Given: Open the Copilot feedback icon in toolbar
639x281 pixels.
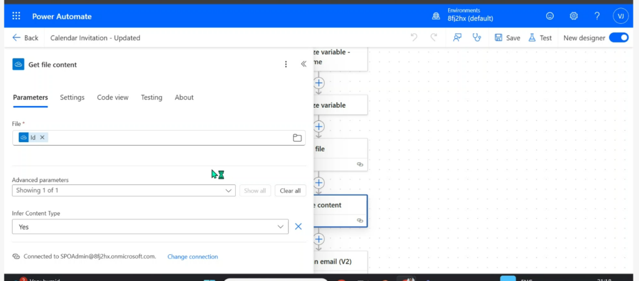Looking at the screenshot, I should click(457, 37).
